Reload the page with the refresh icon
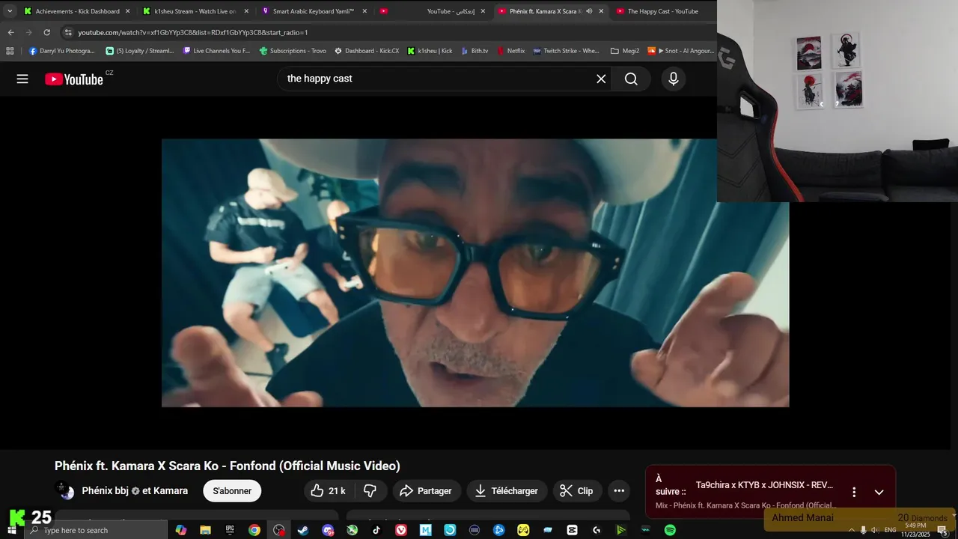Image resolution: width=958 pixels, height=539 pixels. (x=46, y=32)
